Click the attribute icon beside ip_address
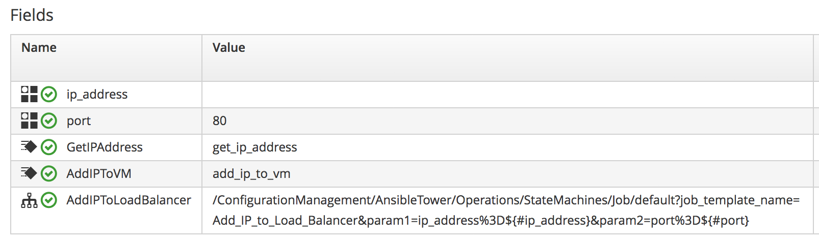This screenshot has height=241, width=819. click(29, 94)
